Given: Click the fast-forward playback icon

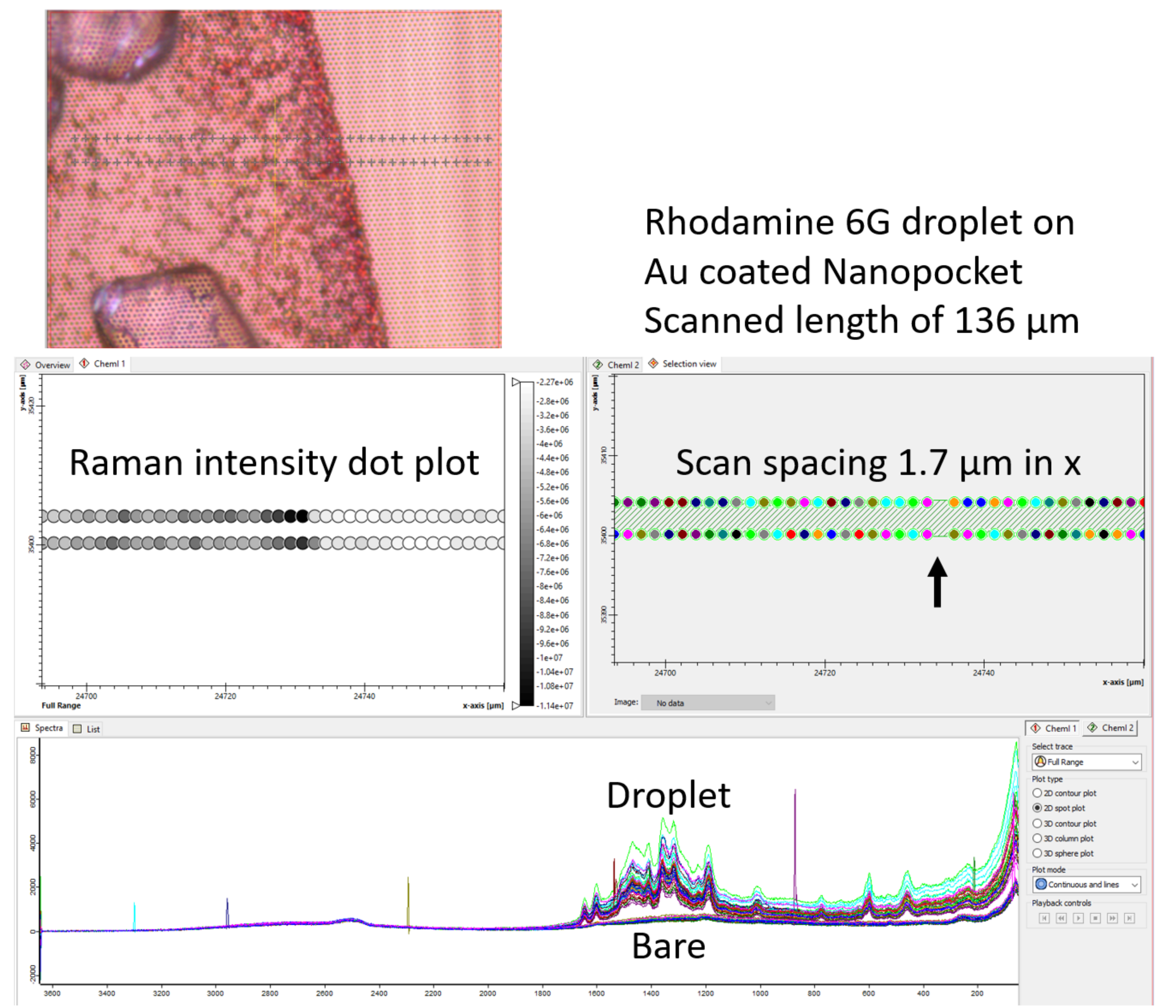Looking at the screenshot, I should 1112,918.
